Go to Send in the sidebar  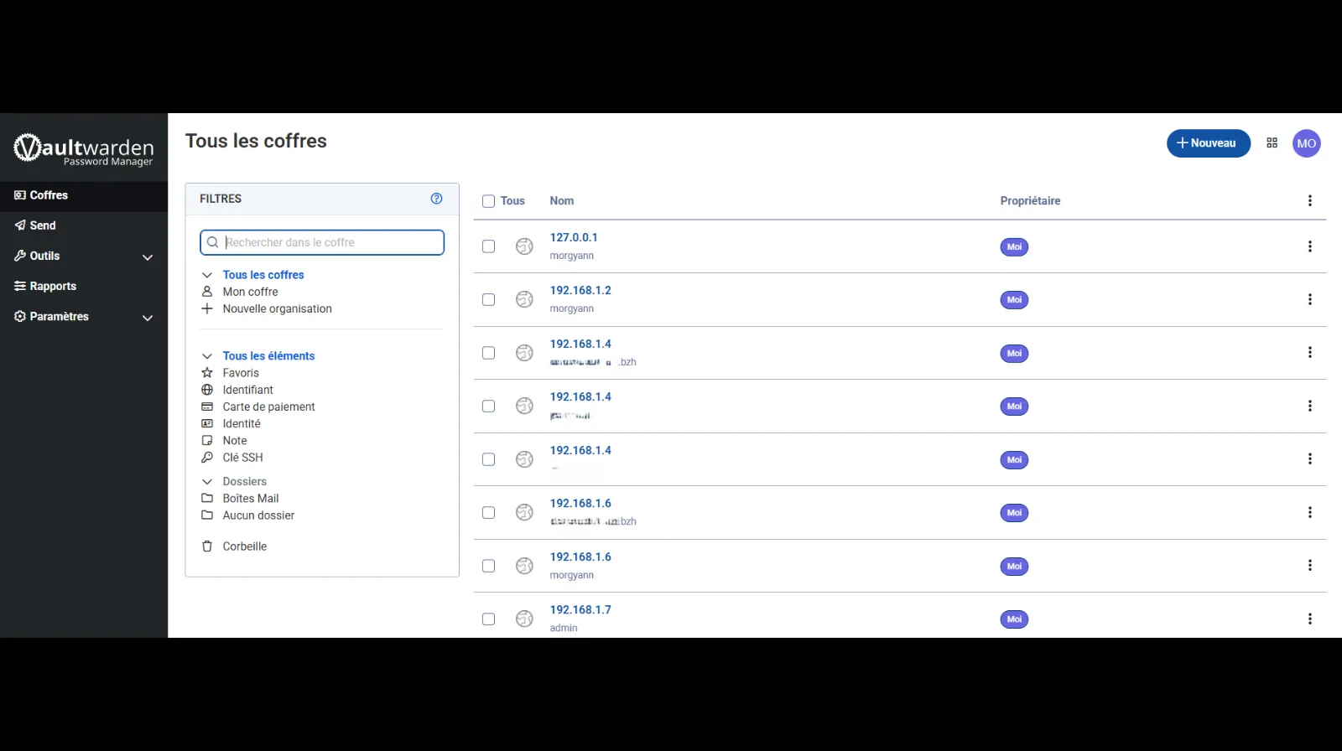(43, 225)
